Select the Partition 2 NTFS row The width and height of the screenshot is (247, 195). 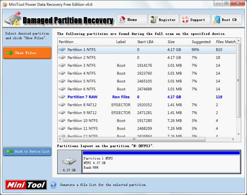tap(147, 57)
